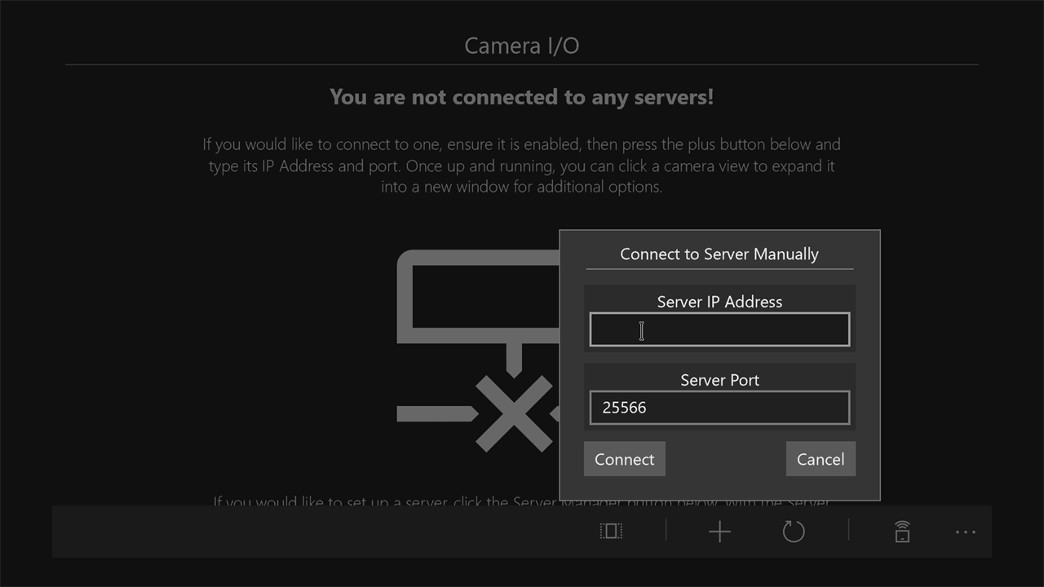The width and height of the screenshot is (1044, 587).
Task: Click the horizontal line under Camera I/O title
Action: [522, 64]
